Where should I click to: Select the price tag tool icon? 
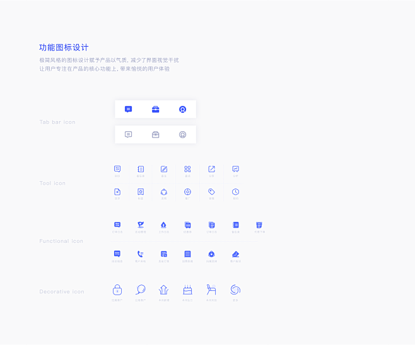211,192
